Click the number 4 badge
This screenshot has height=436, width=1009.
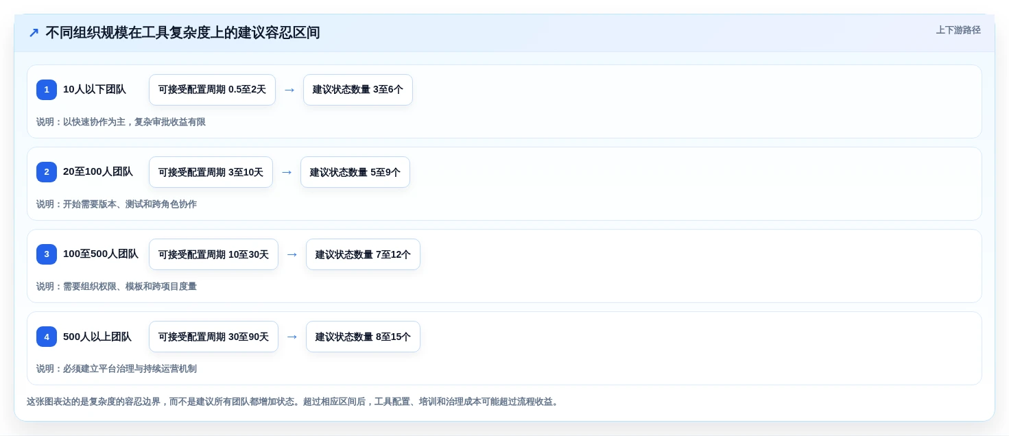click(x=47, y=337)
